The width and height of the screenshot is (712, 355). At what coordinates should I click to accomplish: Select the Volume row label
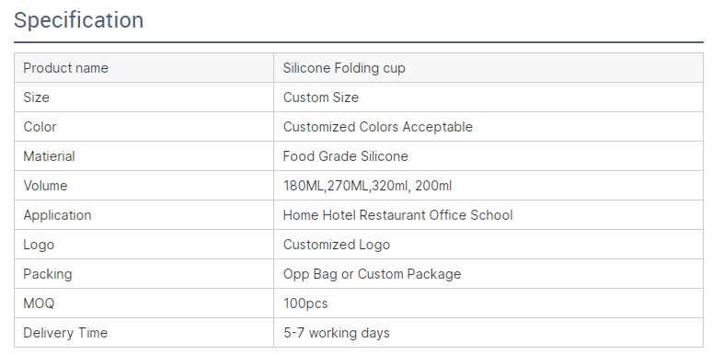(45, 186)
